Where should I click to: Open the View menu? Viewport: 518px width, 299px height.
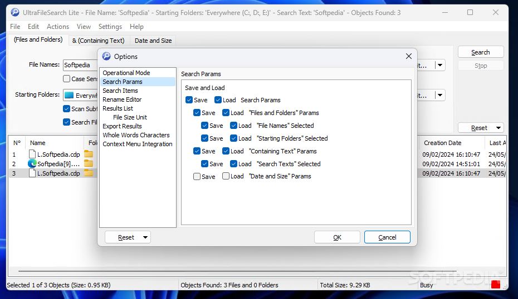pos(84,27)
